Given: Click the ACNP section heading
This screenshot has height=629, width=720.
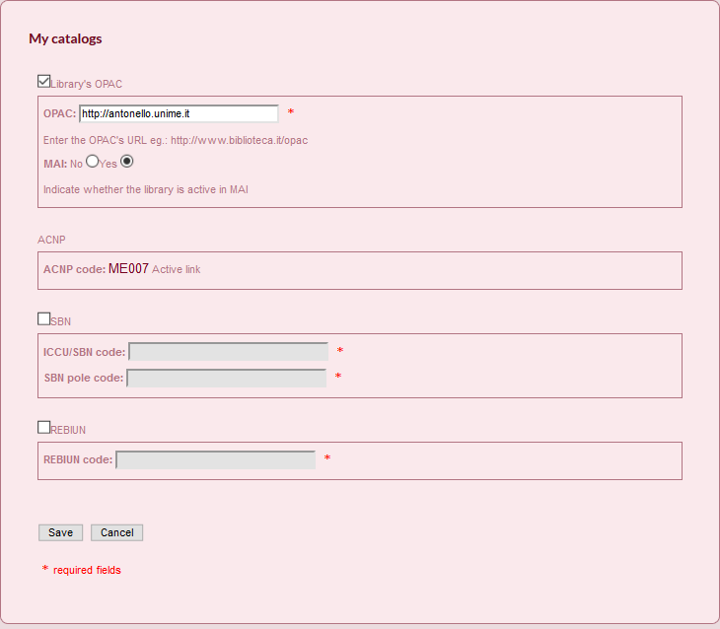Looking at the screenshot, I should [51, 240].
